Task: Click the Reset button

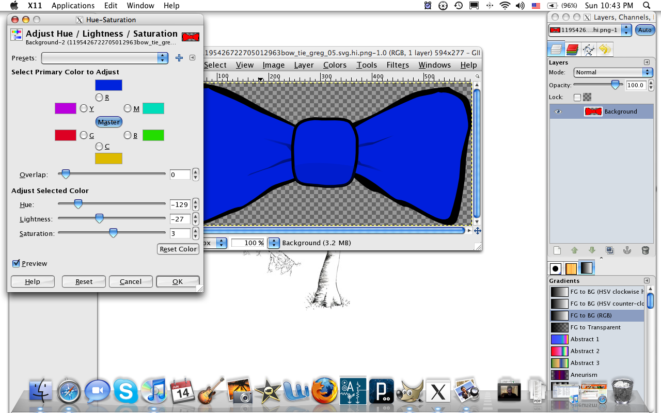Action: click(84, 281)
